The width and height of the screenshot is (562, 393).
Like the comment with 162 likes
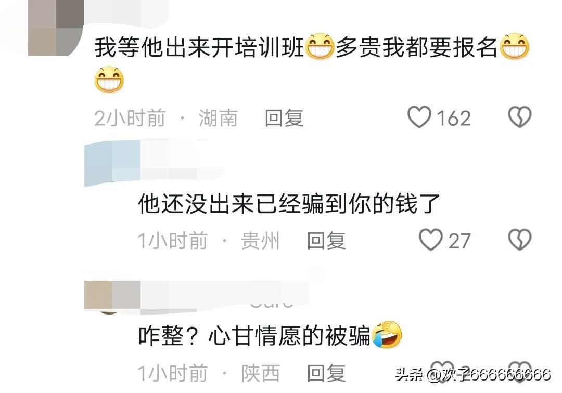(x=419, y=117)
